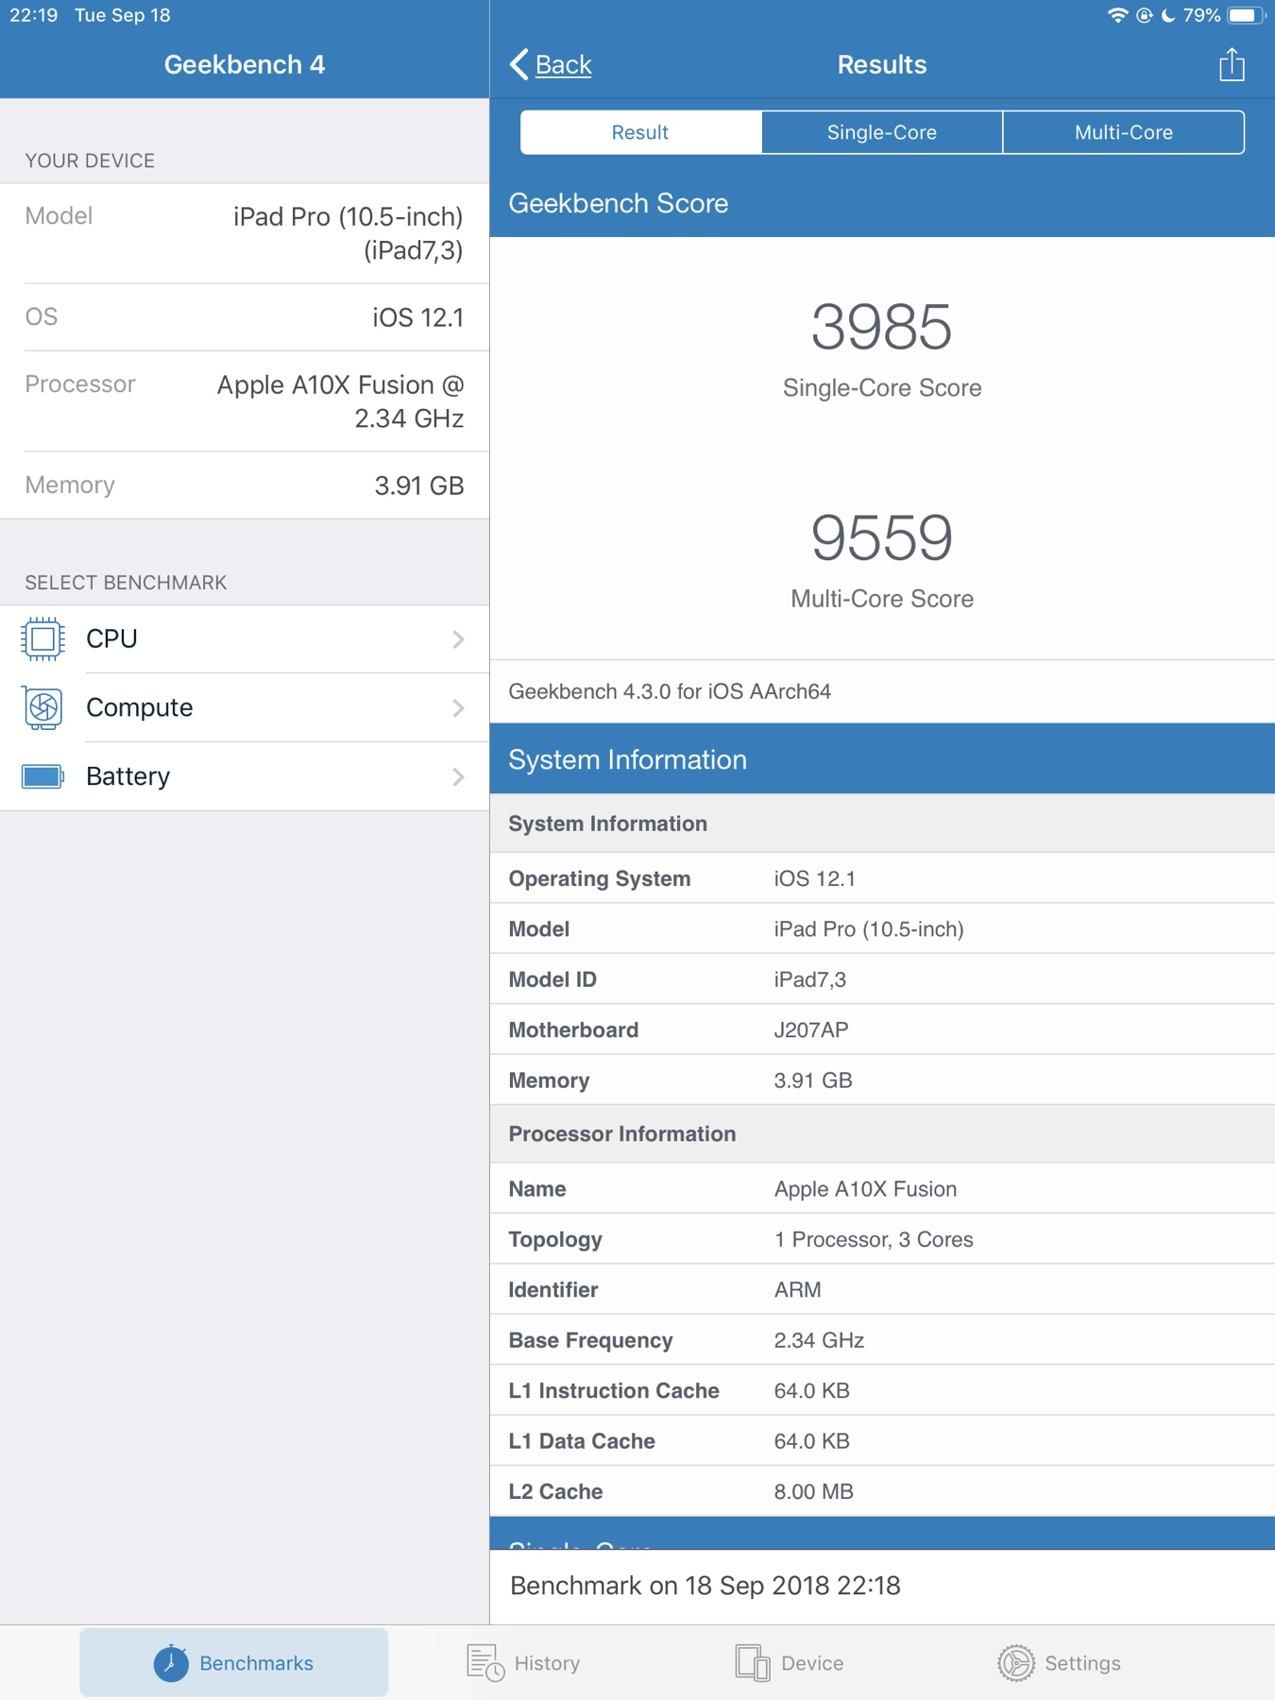Open the Settings tab label
Image resolution: width=1275 pixels, height=1700 pixels.
[1082, 1663]
